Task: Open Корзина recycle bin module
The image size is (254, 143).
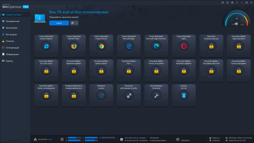Action: 184,95
